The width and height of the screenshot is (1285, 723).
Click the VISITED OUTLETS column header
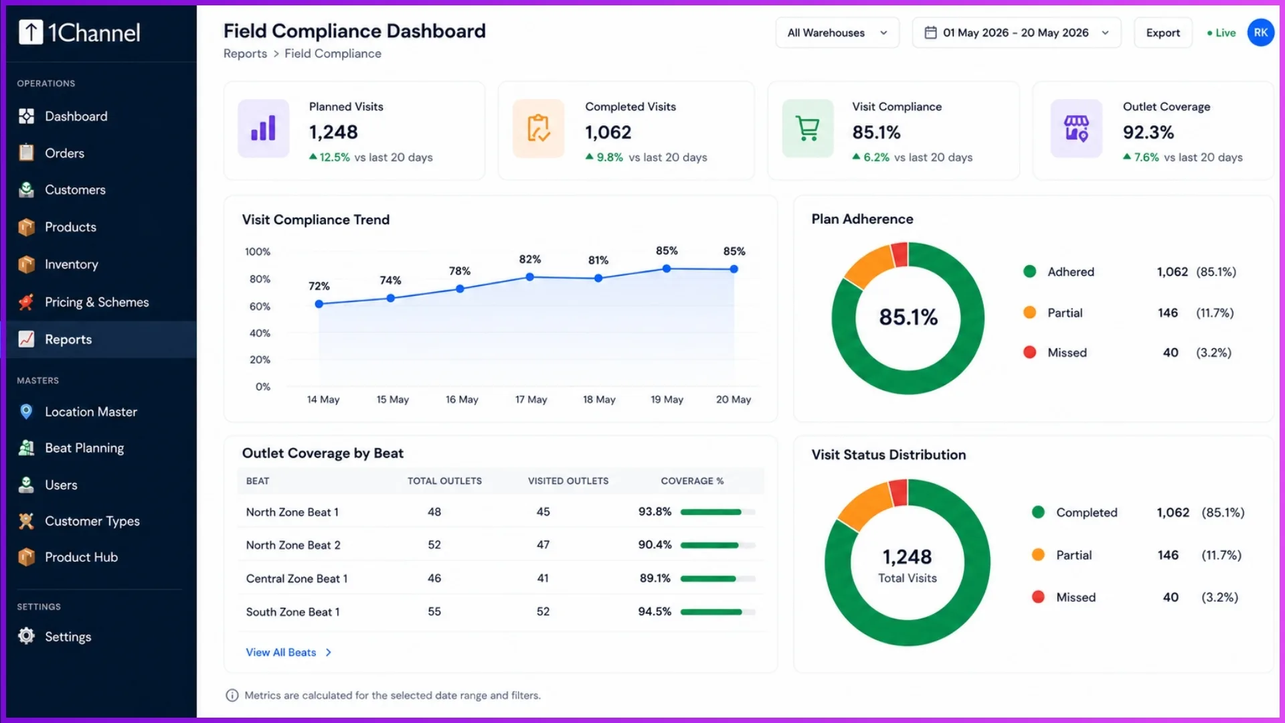(568, 481)
